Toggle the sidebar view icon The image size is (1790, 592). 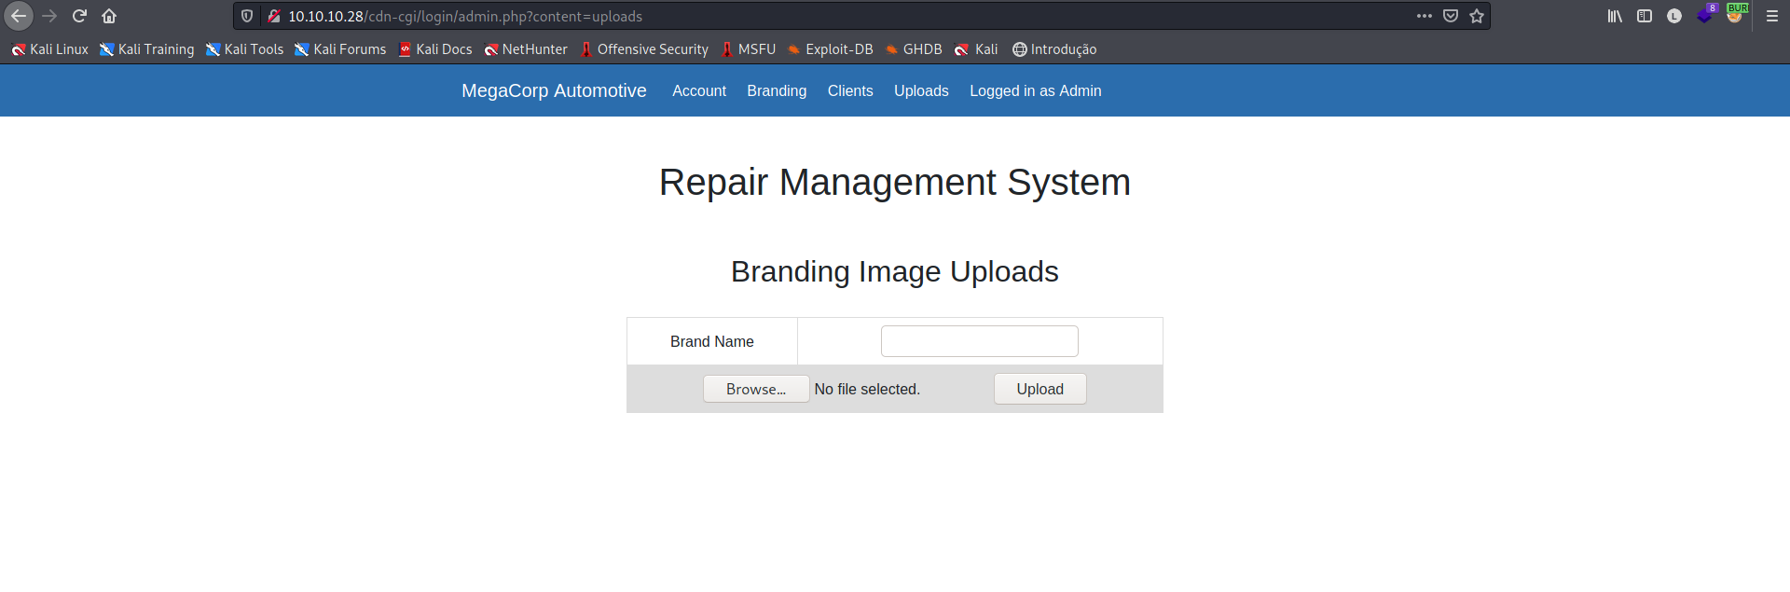click(x=1645, y=16)
